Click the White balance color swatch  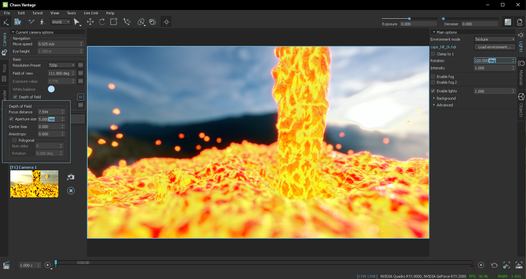[51, 89]
